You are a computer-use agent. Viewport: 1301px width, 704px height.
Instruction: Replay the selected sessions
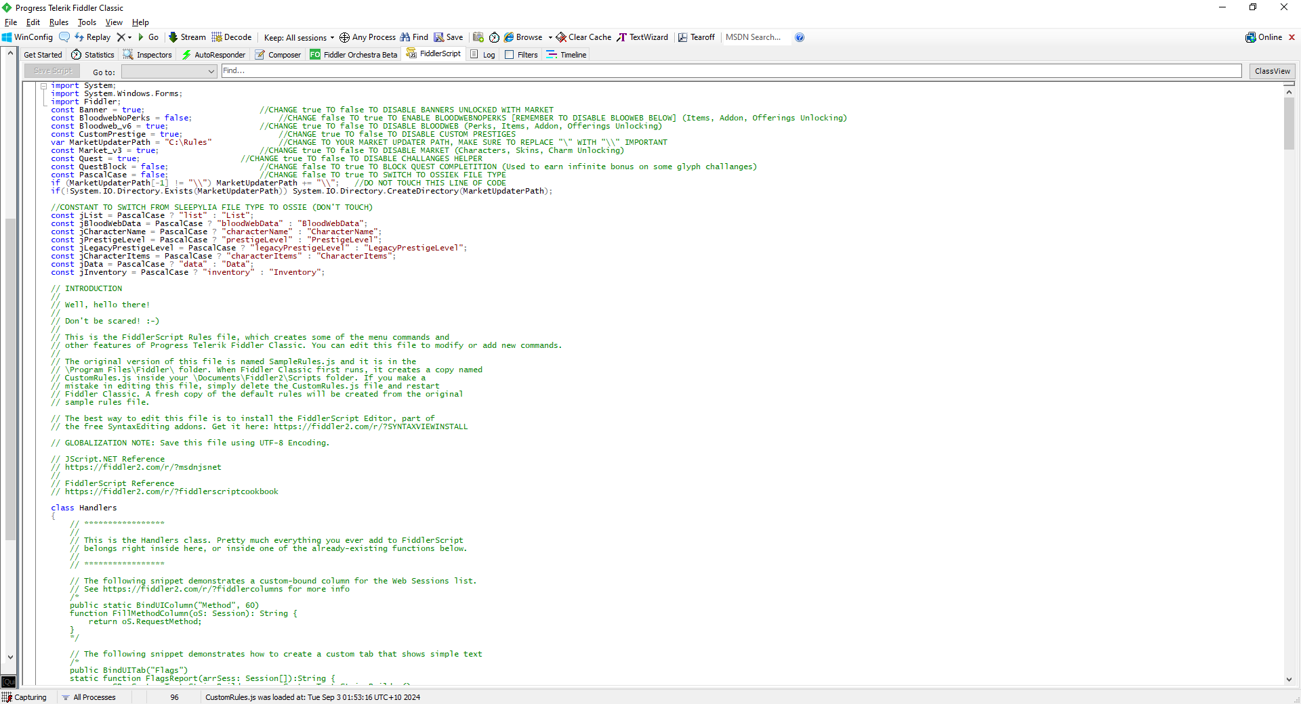(x=93, y=37)
